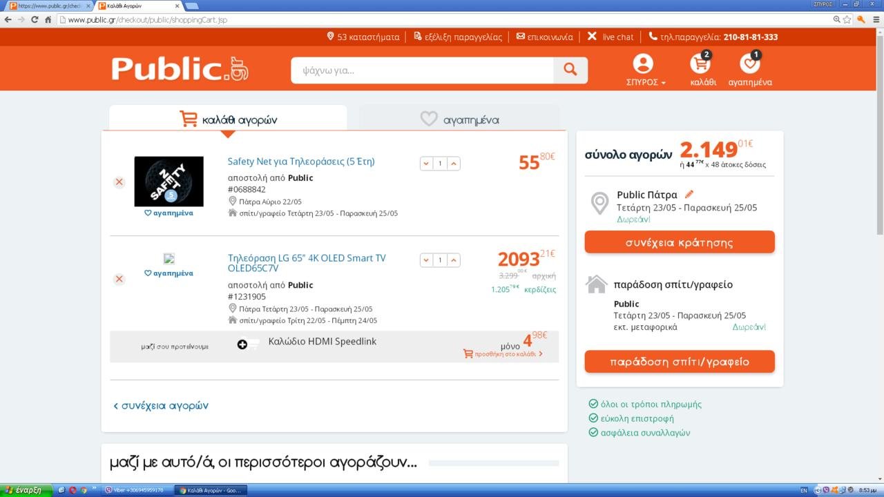Click 'εύκολη επιστροφή' link
Image resolution: width=884 pixels, height=497 pixels.
(631, 418)
